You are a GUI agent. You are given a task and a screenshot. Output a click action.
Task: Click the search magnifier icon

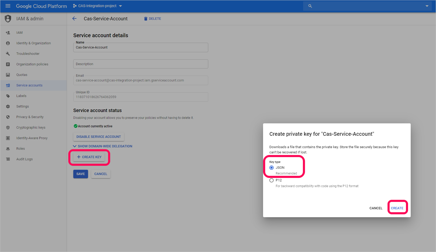310,6
